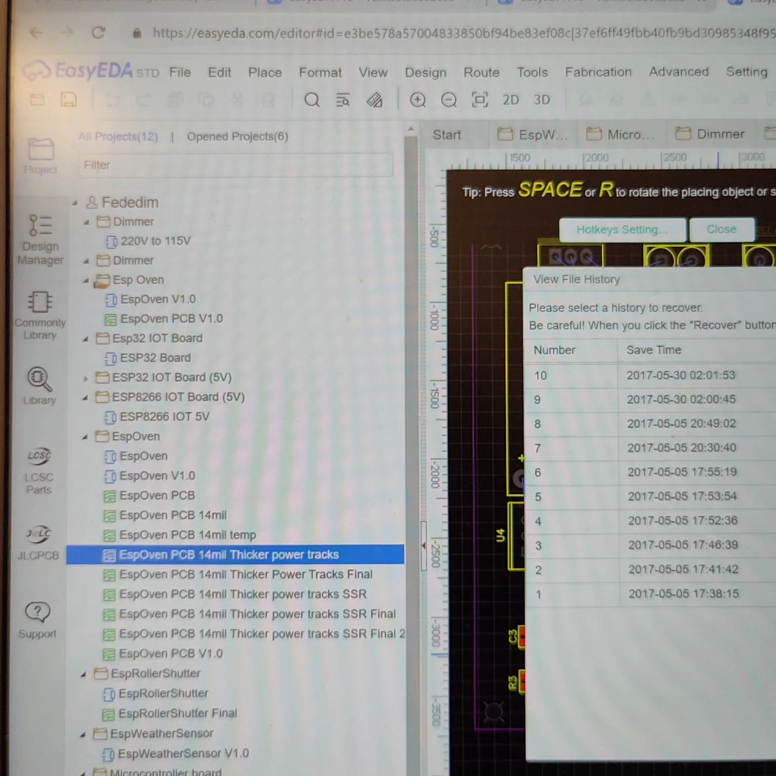Open the Place menu

(265, 72)
